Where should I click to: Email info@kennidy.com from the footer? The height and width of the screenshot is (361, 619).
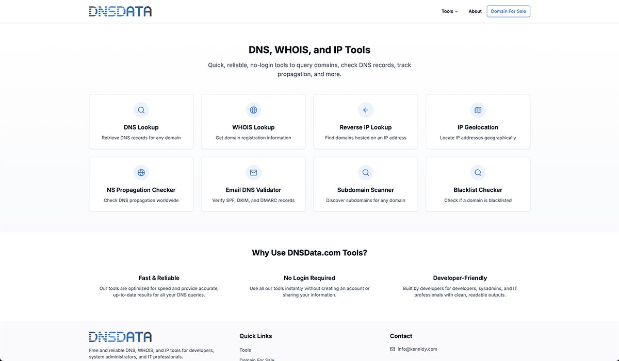[x=417, y=349]
